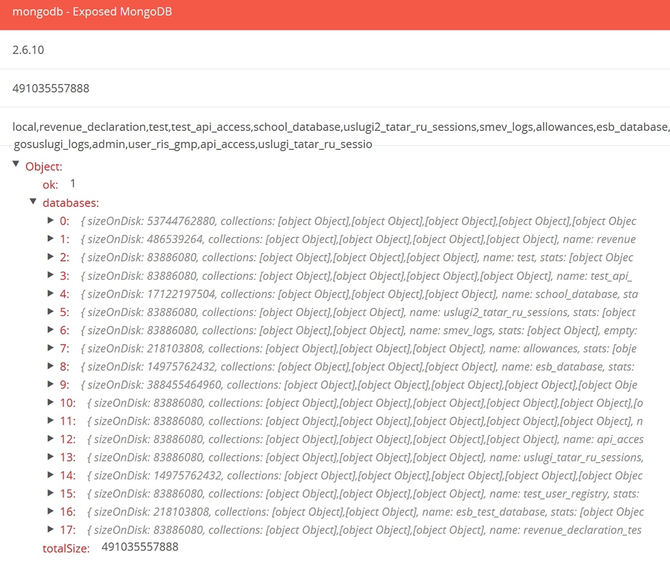Screen dimensions: 670x566
Task: Expand entry 4 school_database arrow
Action: [x=51, y=294]
